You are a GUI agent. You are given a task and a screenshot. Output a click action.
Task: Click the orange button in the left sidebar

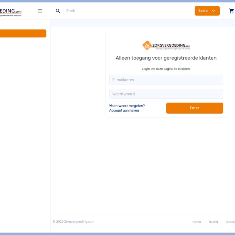click(22, 33)
